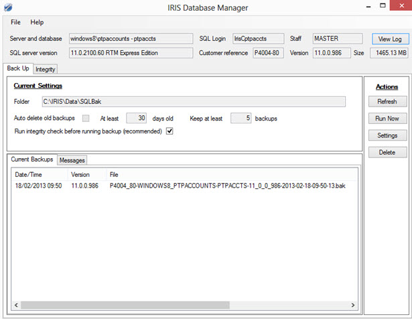Switch to the Integrity tab
Screen dimensions: 412x319
(x=45, y=70)
